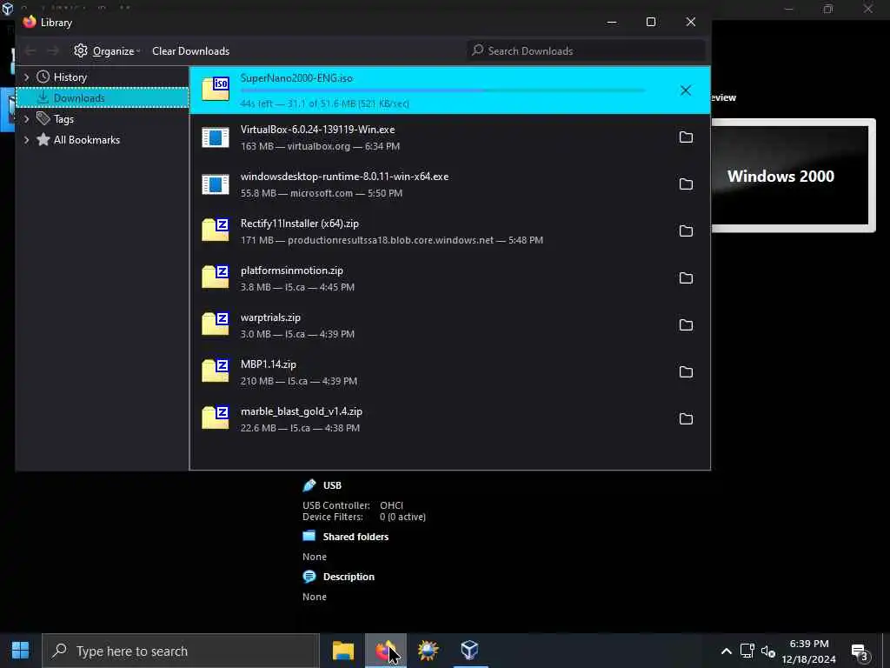890x668 pixels.
Task: Click the platformsinmotion.zip file icon
Action: coord(216,277)
